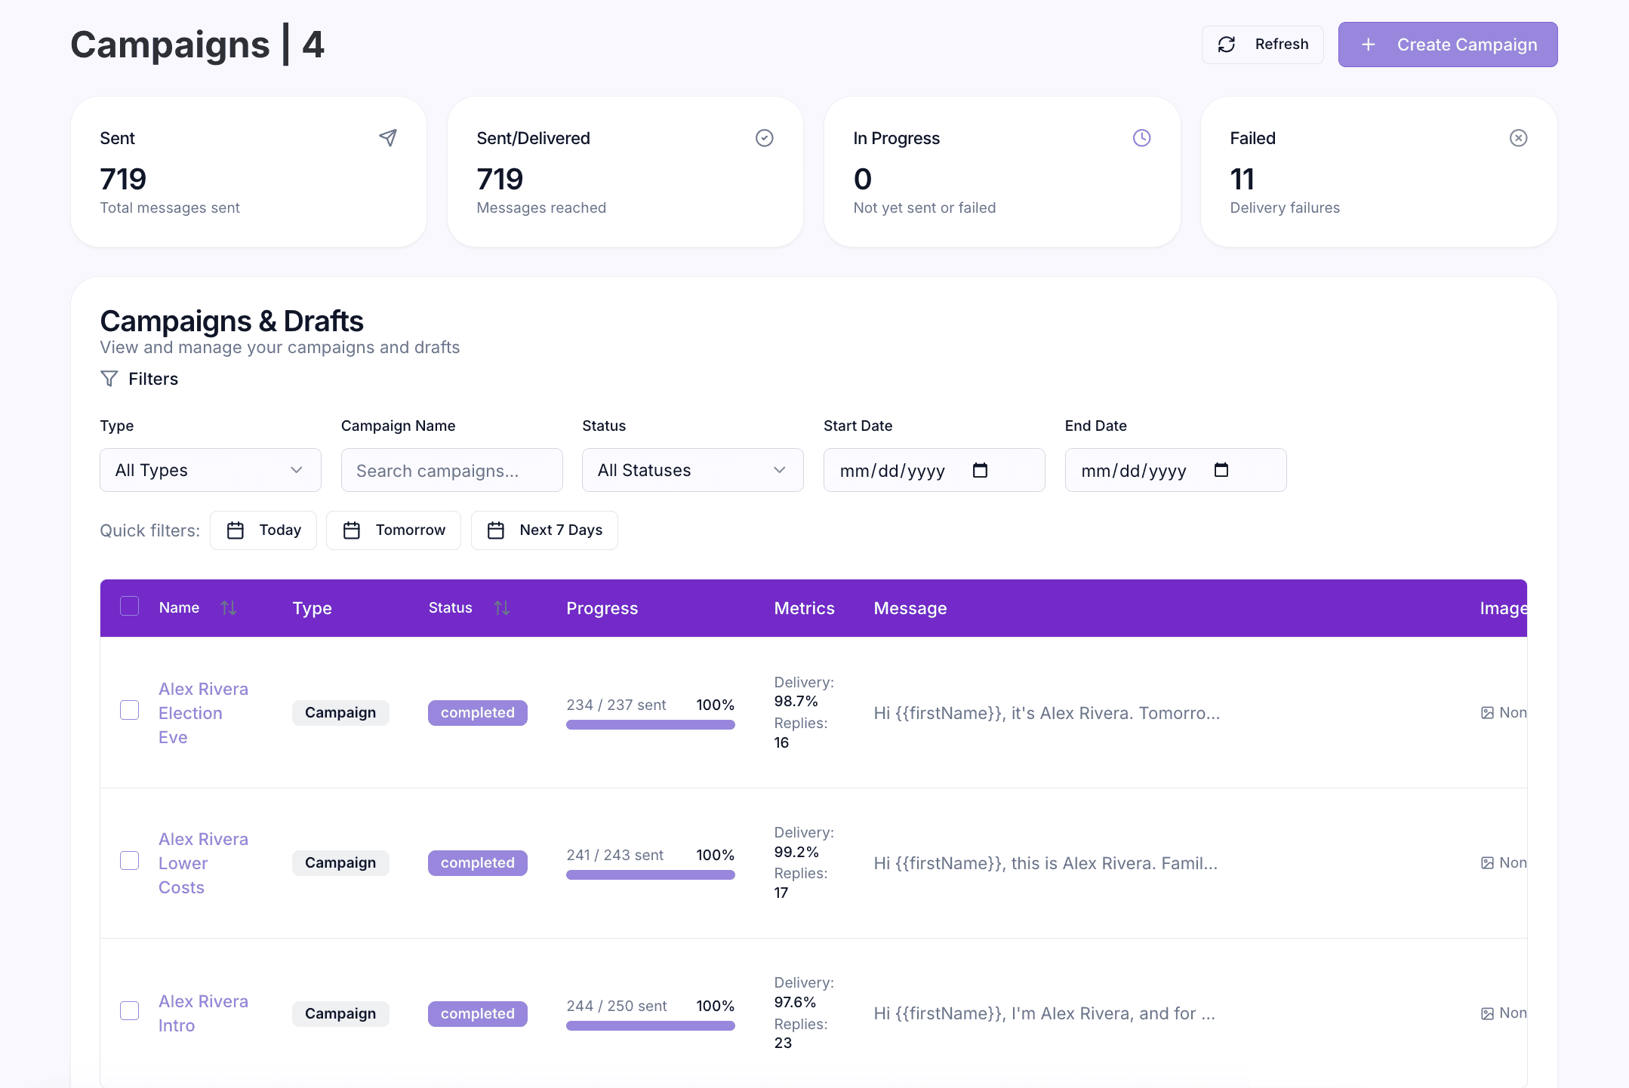Viewport: 1629px width, 1088px height.
Task: Open the Alex Rivera Lower Costs campaign link
Action: pyautogui.click(x=203, y=863)
